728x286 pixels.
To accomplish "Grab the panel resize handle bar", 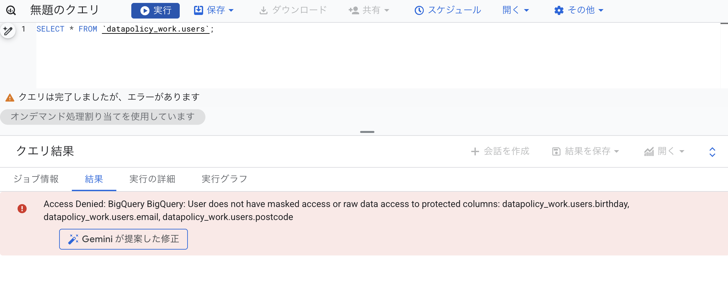I will click(367, 132).
